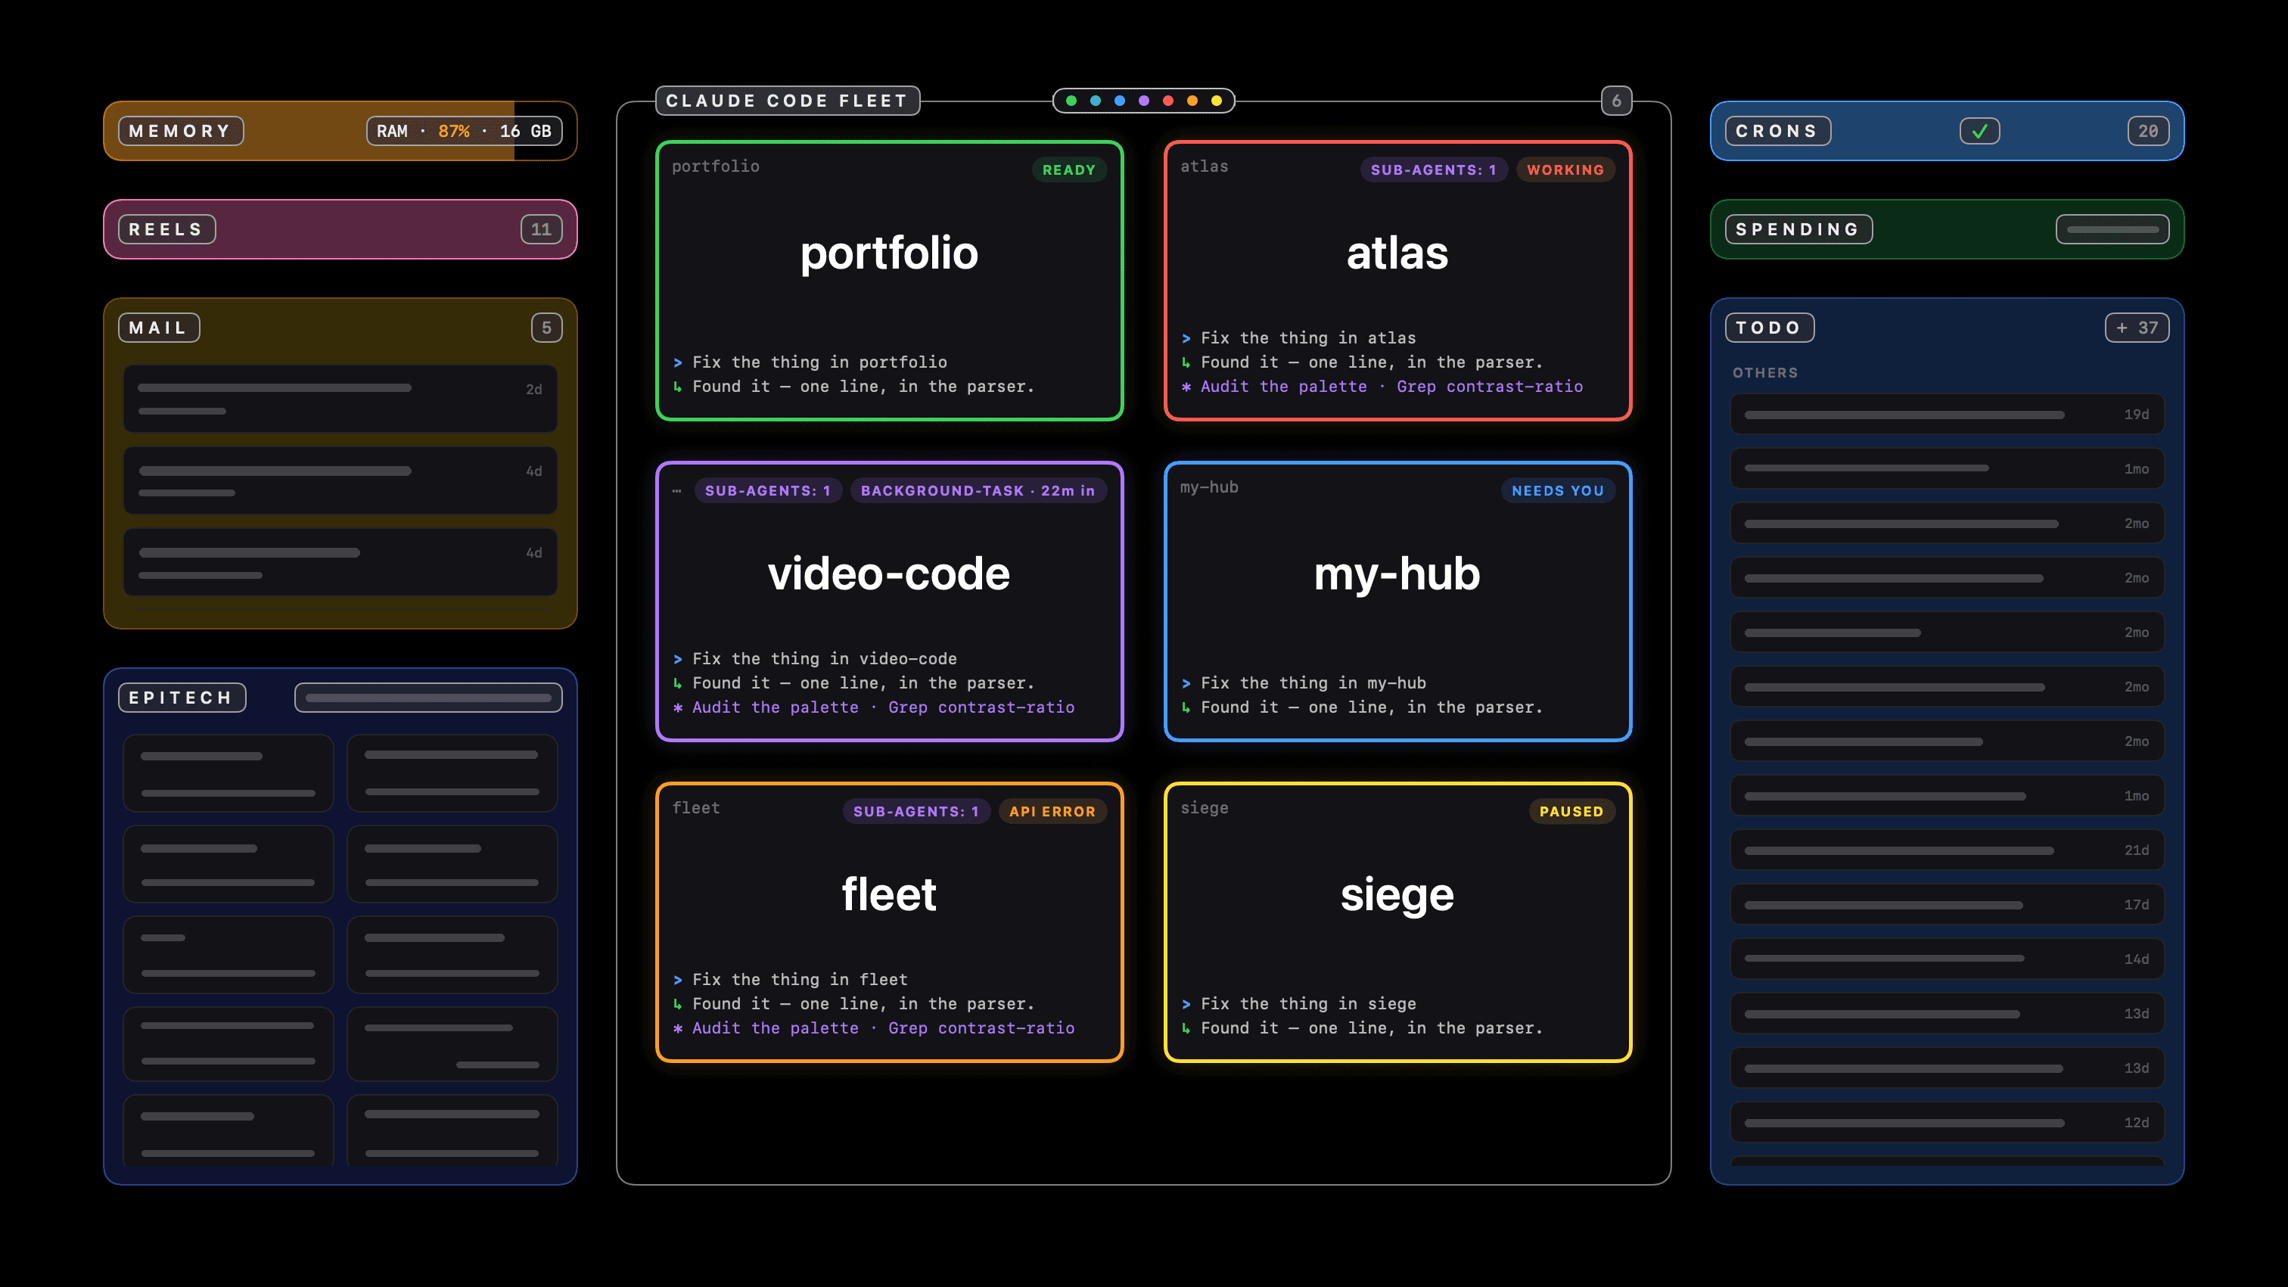Viewport: 2288px width, 1287px height.
Task: Open the atlas session card title
Action: pos(1397,253)
